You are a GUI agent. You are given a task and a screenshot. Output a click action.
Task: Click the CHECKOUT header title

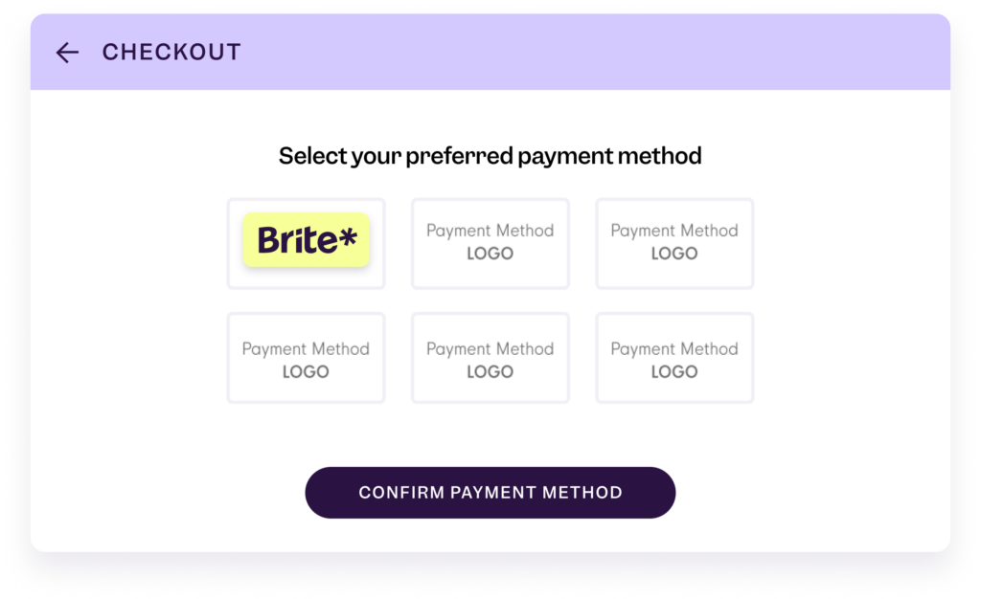[x=171, y=52]
